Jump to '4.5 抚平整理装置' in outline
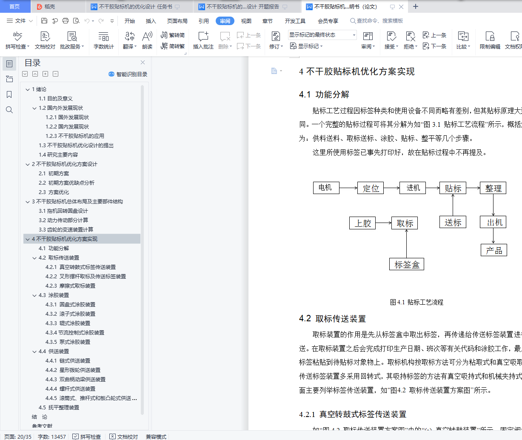The width and height of the screenshot is (522, 440). pyautogui.click(x=59, y=408)
